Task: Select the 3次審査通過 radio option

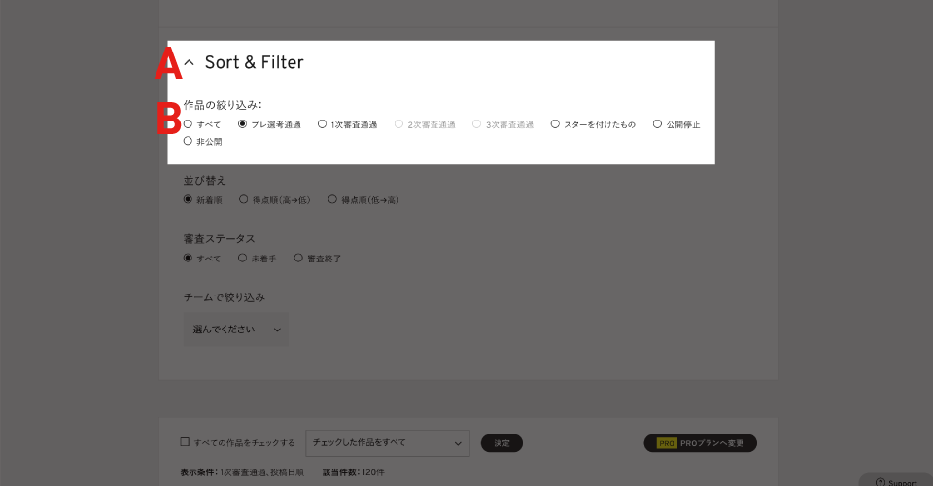Action: [476, 124]
